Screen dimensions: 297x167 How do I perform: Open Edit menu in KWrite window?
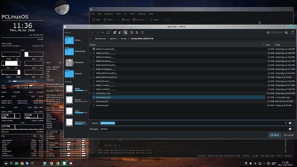point(99,14)
